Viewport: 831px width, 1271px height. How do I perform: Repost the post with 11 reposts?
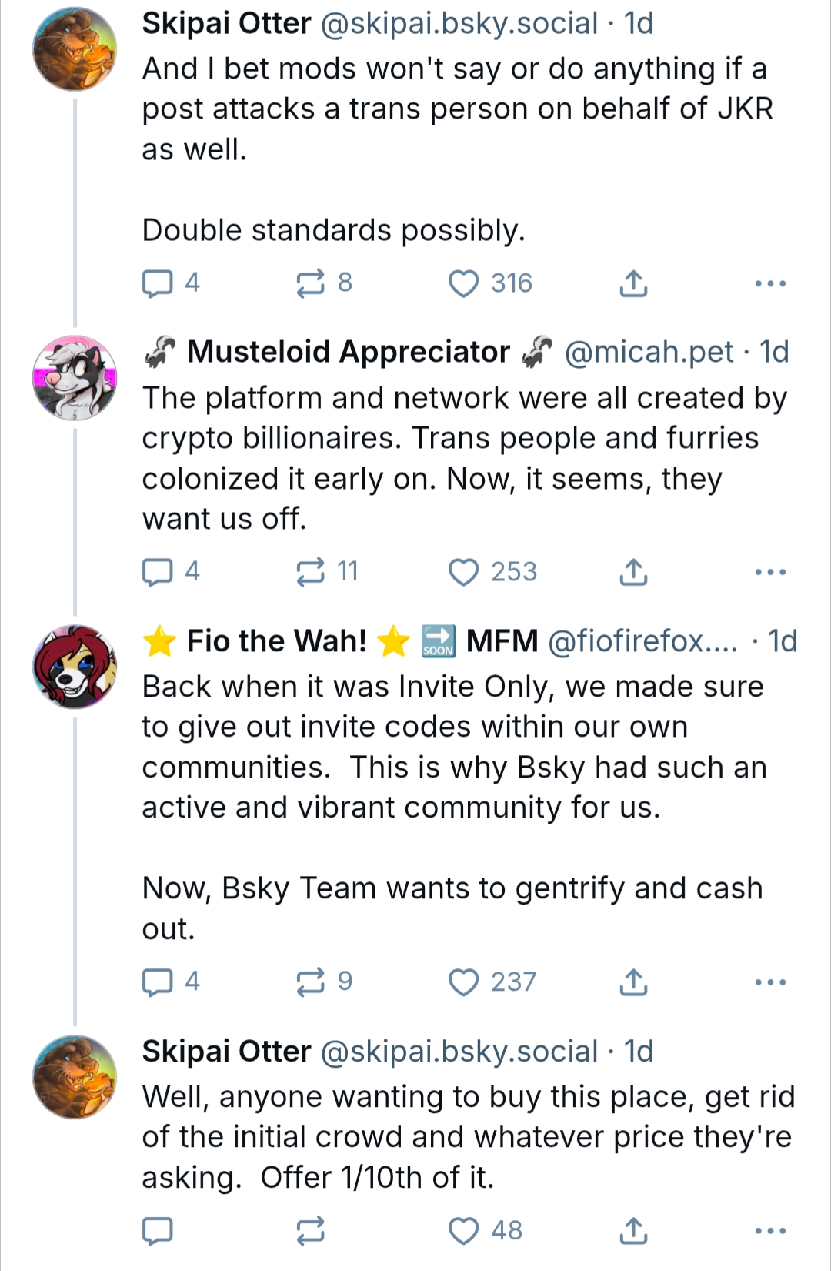[x=311, y=572]
